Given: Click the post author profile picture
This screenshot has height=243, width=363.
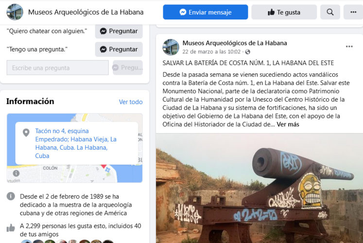Looking at the screenshot, I should tap(171, 47).
